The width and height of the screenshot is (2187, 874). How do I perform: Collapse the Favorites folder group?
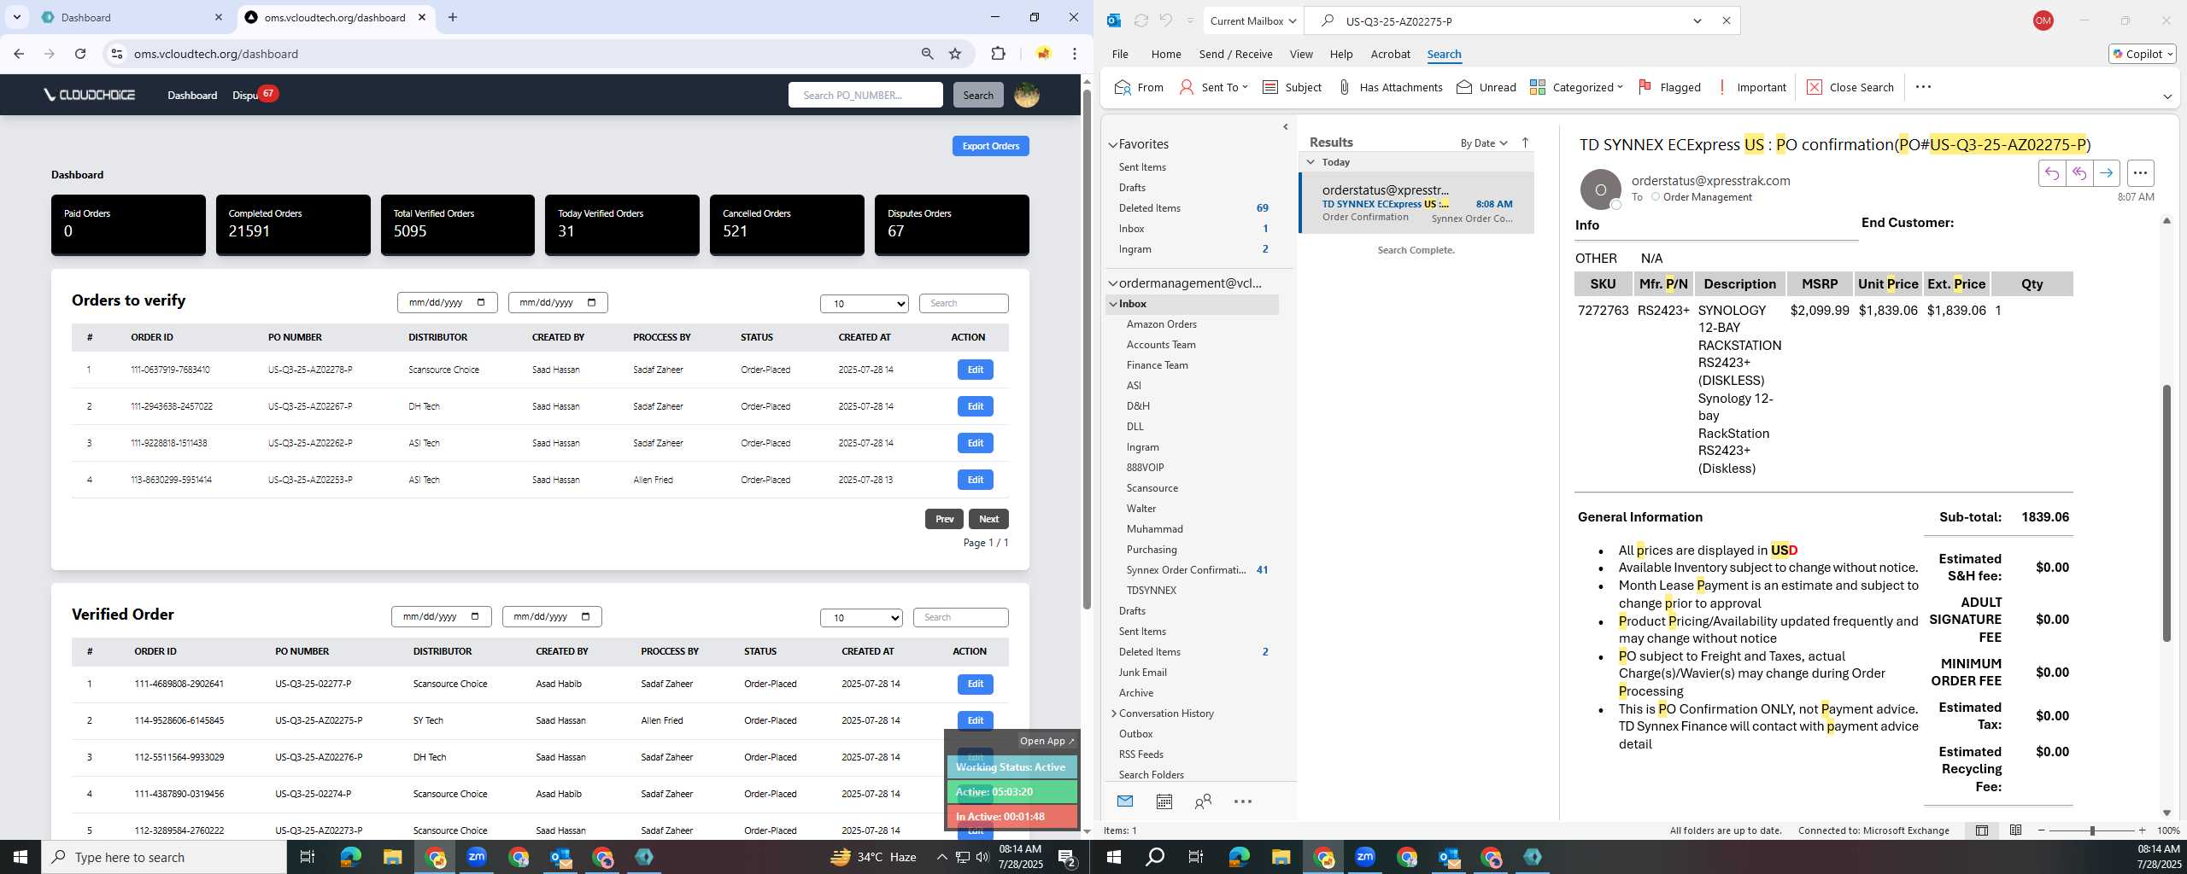1113,144
